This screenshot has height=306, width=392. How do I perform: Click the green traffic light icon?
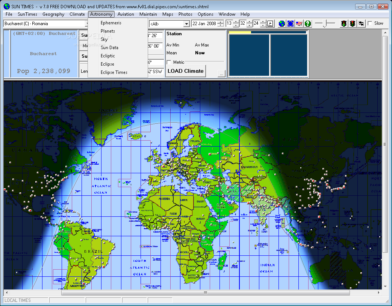point(344,24)
